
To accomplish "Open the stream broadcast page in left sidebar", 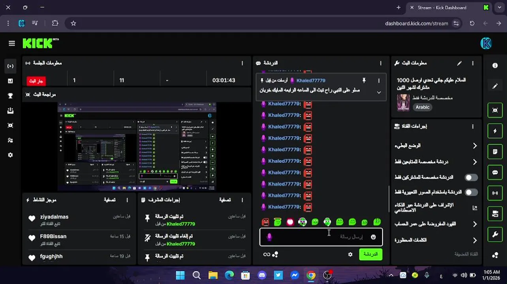I will 11,66.
